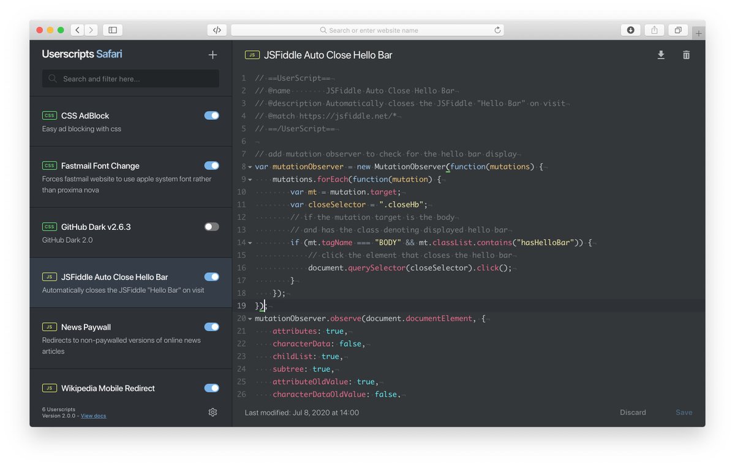Image resolution: width=735 pixels, height=466 pixels.
Task: Go back in Safari history
Action: click(x=77, y=30)
